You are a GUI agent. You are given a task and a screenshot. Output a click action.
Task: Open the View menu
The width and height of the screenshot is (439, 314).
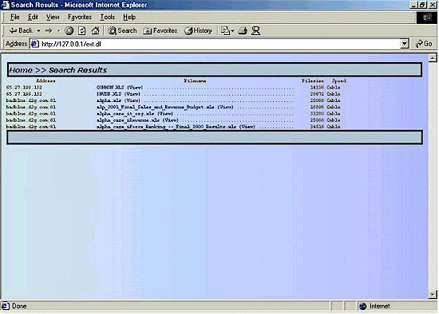(53, 17)
